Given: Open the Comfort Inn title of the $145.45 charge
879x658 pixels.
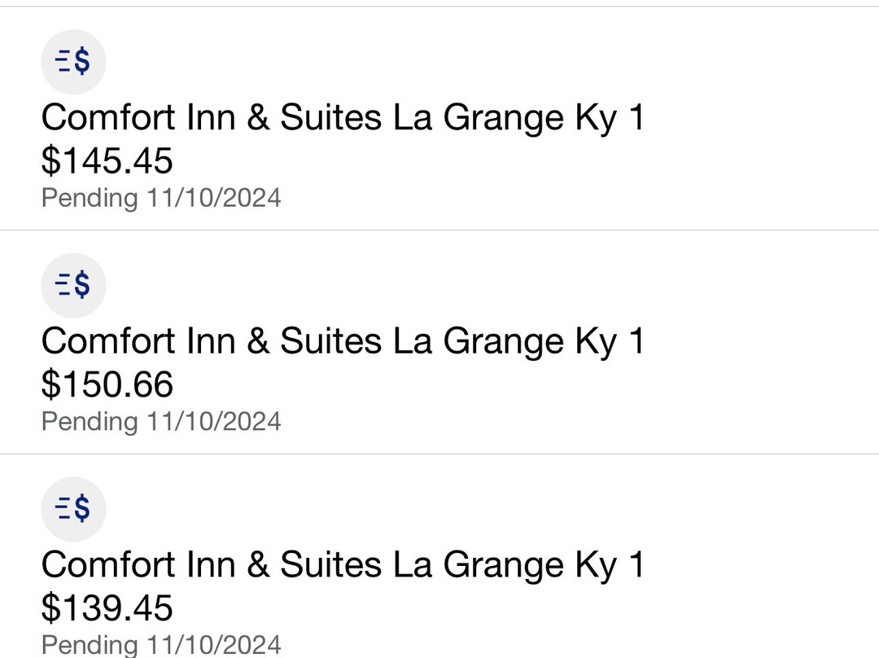Looking at the screenshot, I should coord(342,118).
